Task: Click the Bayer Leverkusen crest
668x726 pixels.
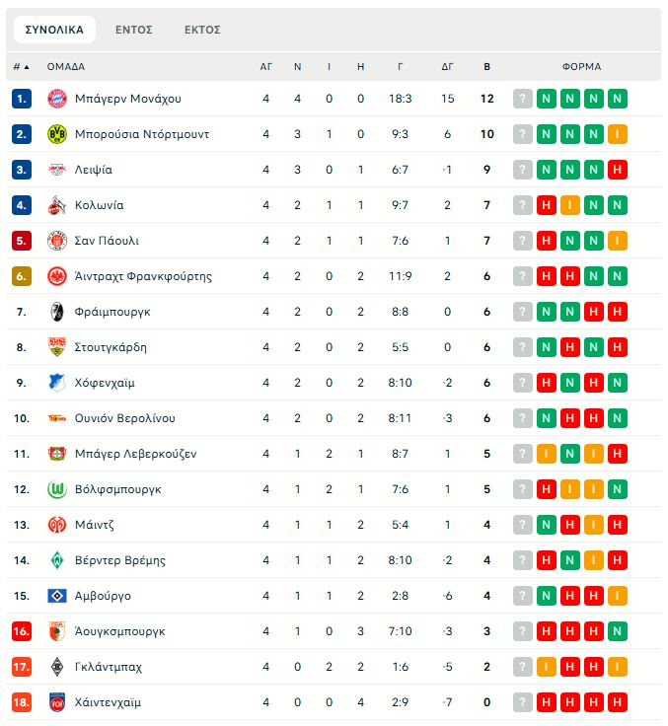Action: click(x=56, y=454)
